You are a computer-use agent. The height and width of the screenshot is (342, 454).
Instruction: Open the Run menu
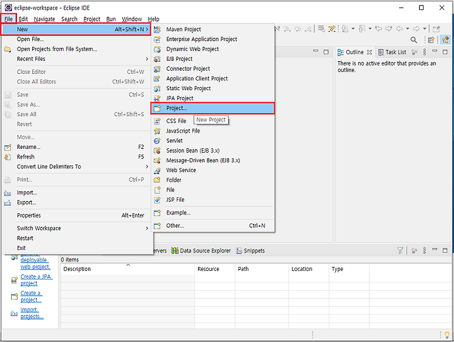click(111, 19)
